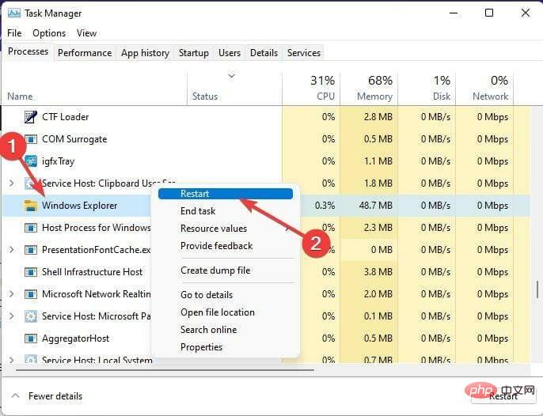This screenshot has width=543, height=416.
Task: Click the COM Surrogate process icon
Action: tap(31, 139)
